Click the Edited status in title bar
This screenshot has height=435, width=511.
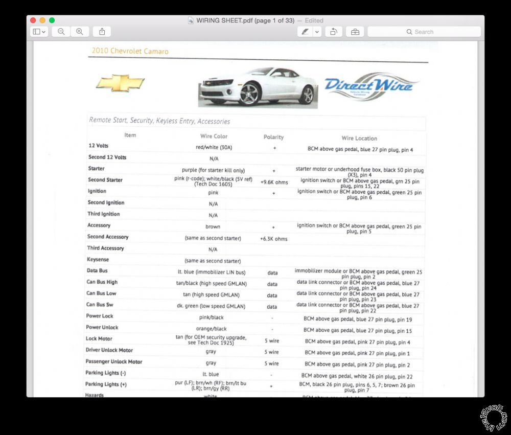(314, 20)
